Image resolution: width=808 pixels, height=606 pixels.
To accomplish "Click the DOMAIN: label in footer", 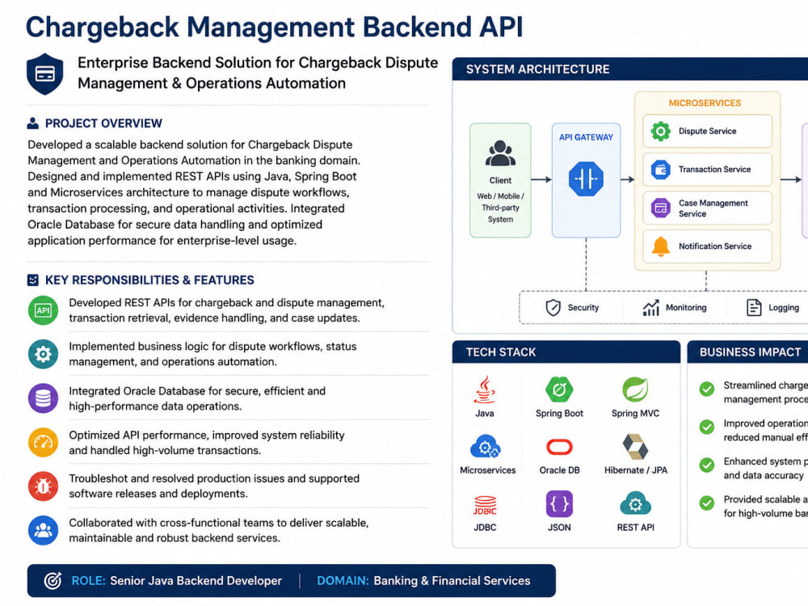I will point(343,581).
